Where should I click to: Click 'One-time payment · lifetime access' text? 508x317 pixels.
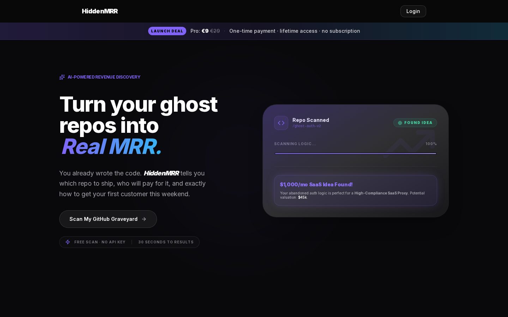[x=273, y=31]
